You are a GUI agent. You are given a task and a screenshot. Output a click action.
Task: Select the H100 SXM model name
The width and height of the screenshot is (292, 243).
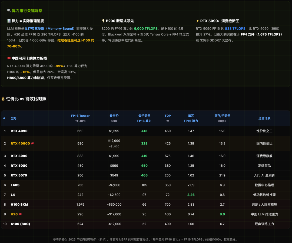coord(19,204)
